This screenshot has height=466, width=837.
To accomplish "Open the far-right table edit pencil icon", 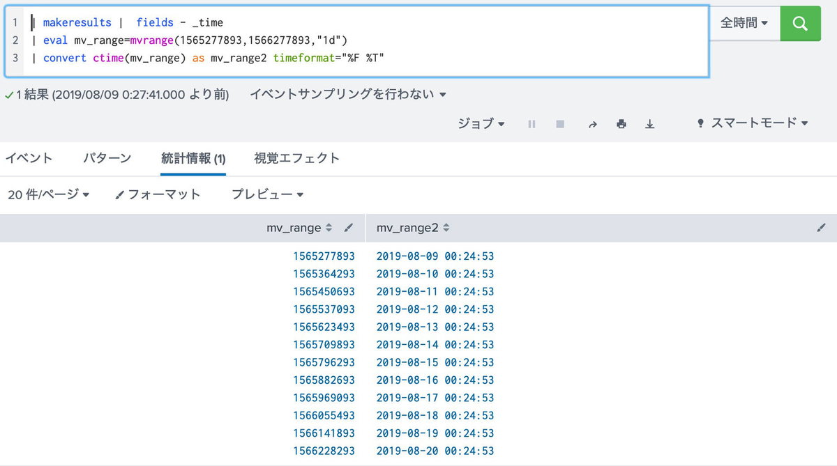I will tap(821, 227).
